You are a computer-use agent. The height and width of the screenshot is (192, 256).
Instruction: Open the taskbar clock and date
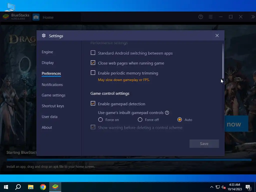(x=234, y=187)
